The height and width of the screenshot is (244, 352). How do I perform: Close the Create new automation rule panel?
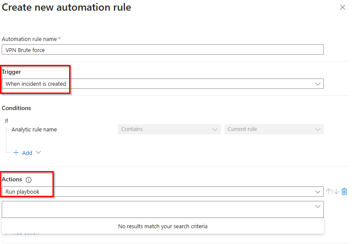342,7
